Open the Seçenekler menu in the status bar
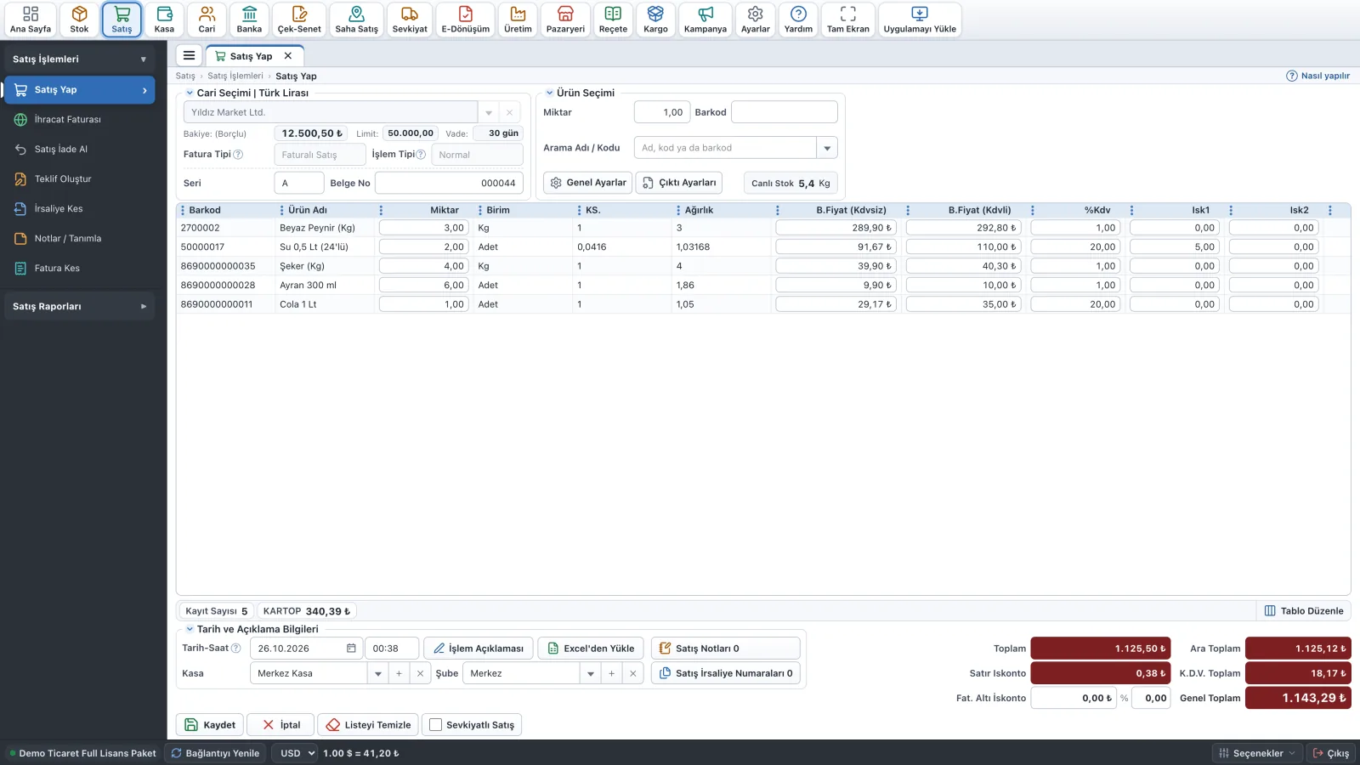This screenshot has width=1360, height=765. (x=1257, y=753)
